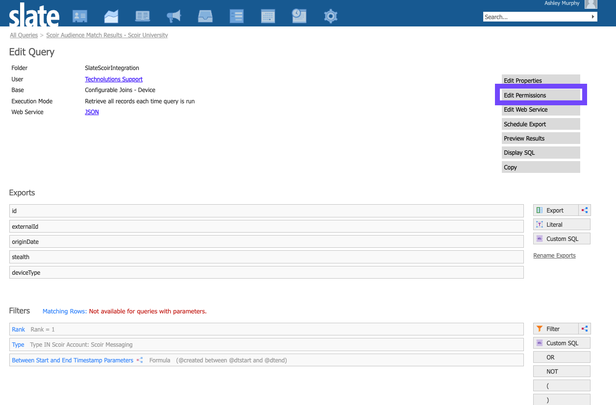Insert a NOT operator
This screenshot has width=616, height=405.
tap(562, 371)
